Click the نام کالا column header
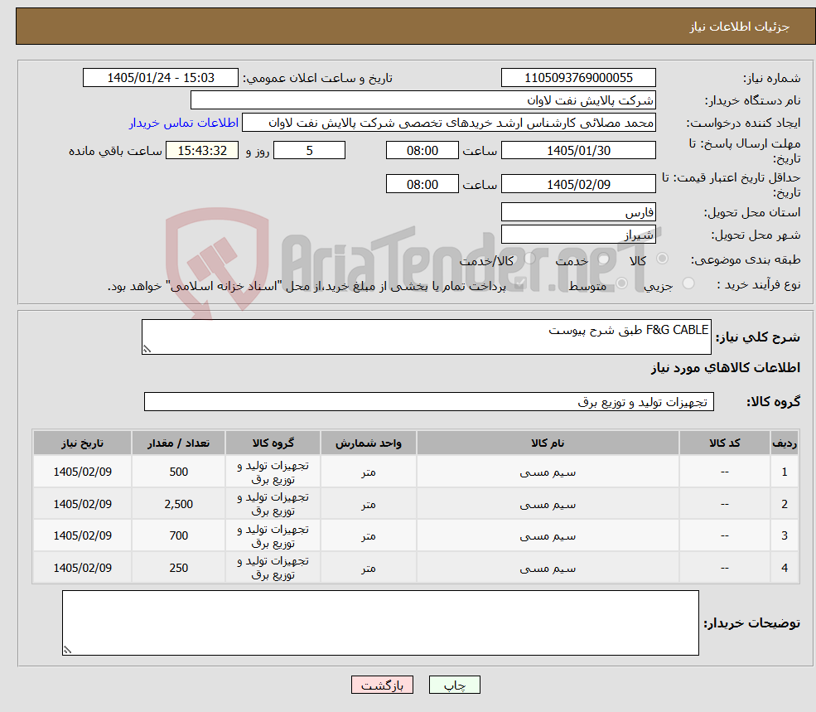The width and height of the screenshot is (816, 712). (x=548, y=443)
